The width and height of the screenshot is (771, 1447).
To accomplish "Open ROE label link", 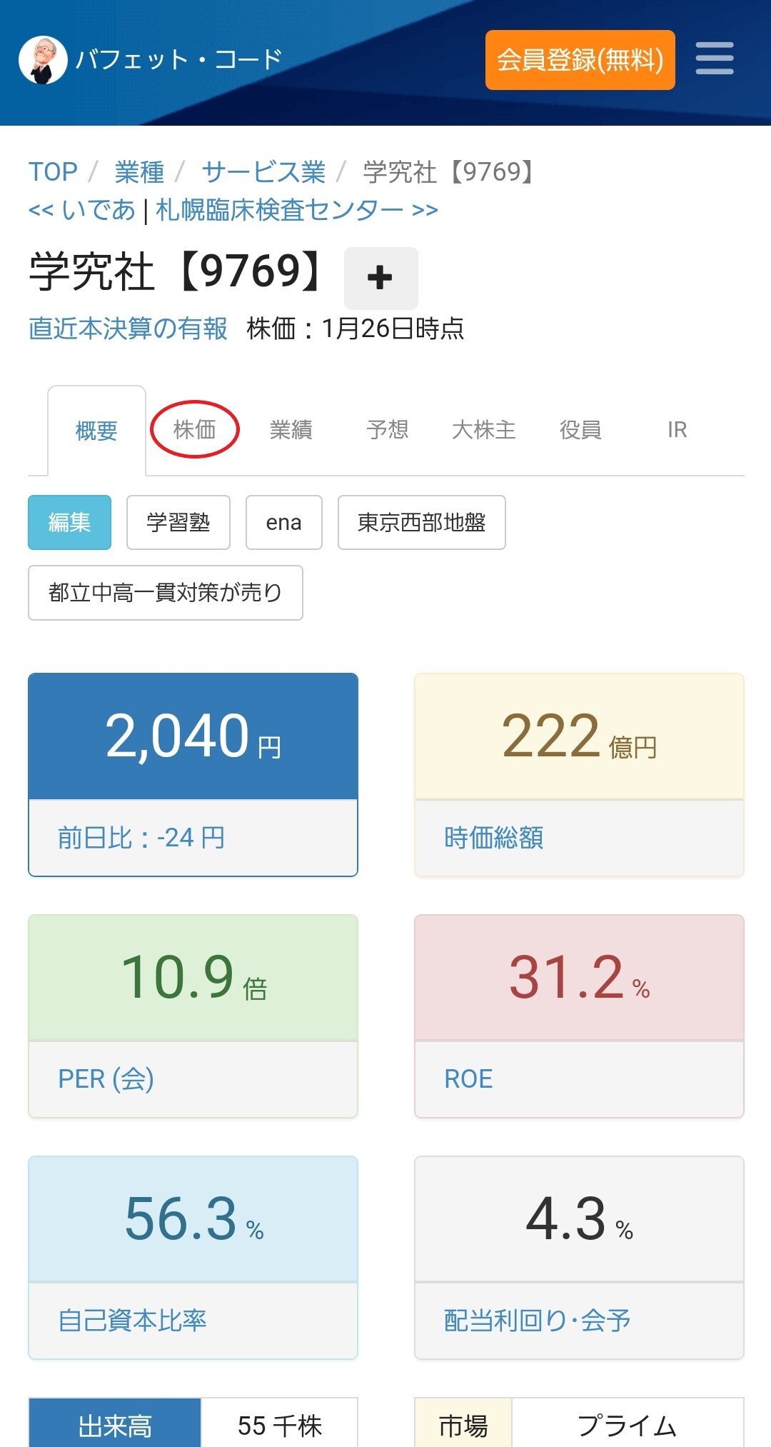I will (468, 1079).
